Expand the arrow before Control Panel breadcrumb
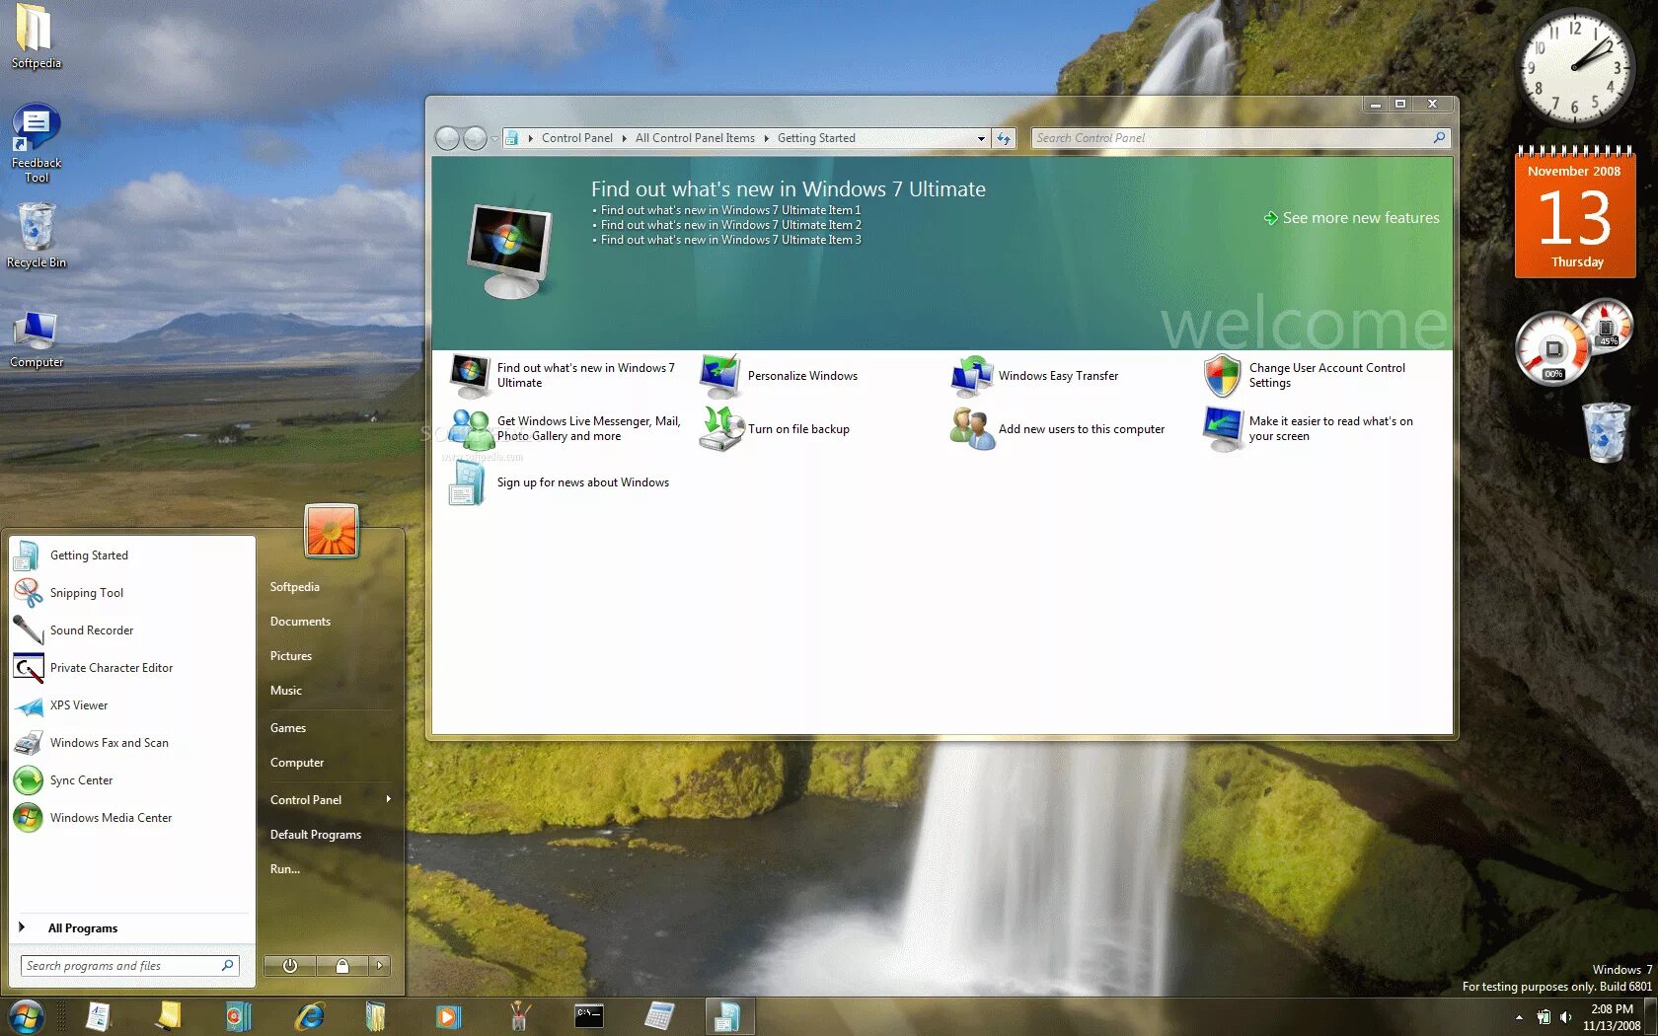Screen dimensions: 1658x1036 point(530,138)
